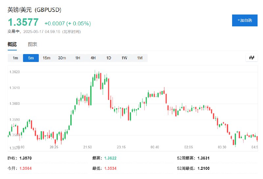Click the 52周最低 value 1.2100

[x=203, y=168]
